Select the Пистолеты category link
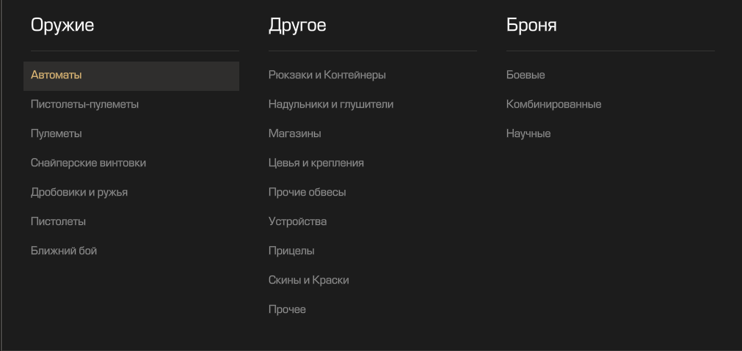The height and width of the screenshot is (351, 742). pyautogui.click(x=59, y=222)
